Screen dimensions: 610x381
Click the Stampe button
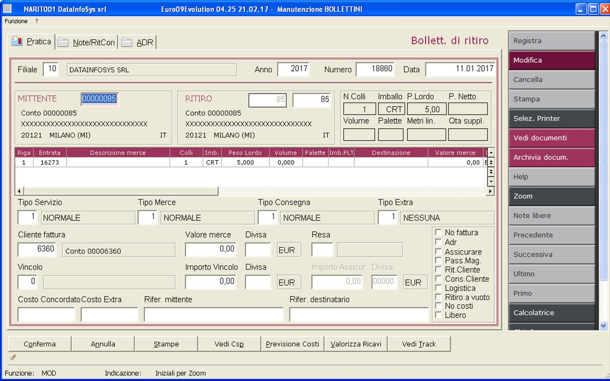[166, 344]
